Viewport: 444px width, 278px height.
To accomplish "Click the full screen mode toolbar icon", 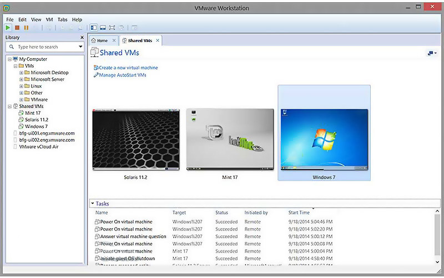I will [112, 28].
